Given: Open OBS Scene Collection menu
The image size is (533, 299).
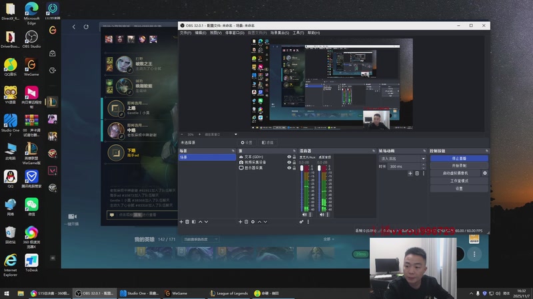Looking at the screenshot, I should (x=280, y=33).
